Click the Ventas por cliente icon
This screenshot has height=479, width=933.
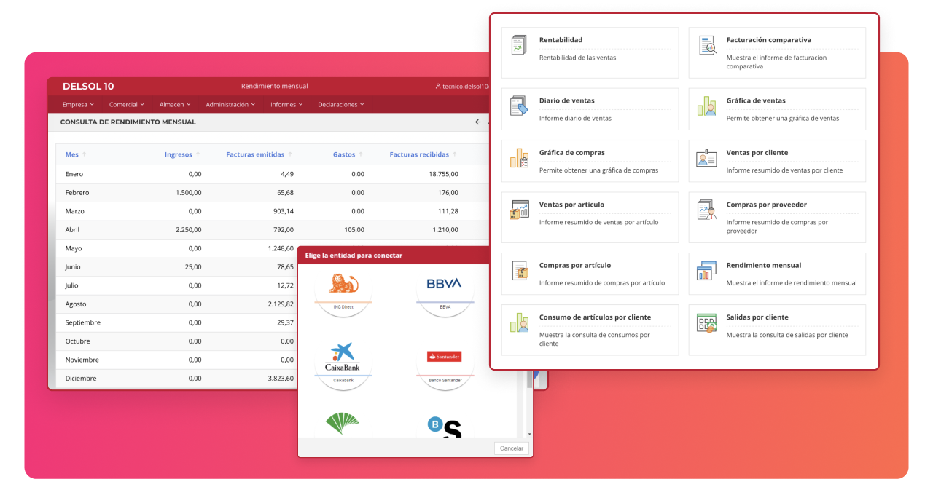pyautogui.click(x=707, y=158)
